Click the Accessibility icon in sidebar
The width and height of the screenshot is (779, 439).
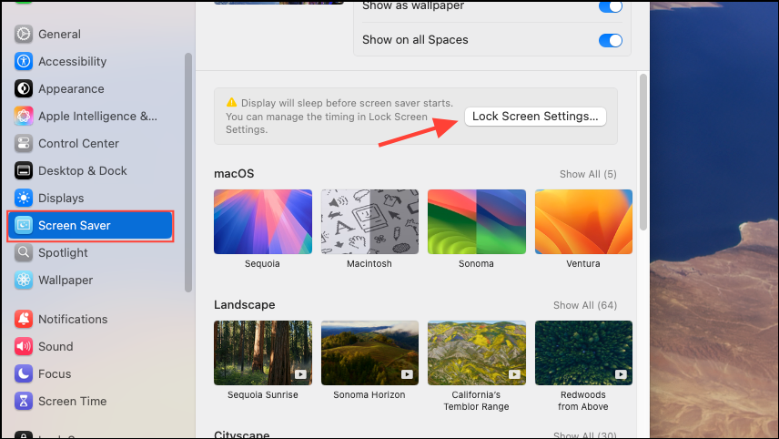point(24,61)
